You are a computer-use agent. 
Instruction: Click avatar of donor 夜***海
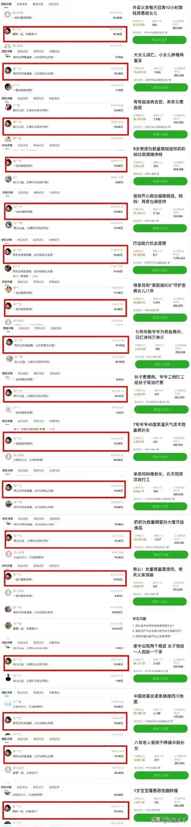click(x=8, y=504)
